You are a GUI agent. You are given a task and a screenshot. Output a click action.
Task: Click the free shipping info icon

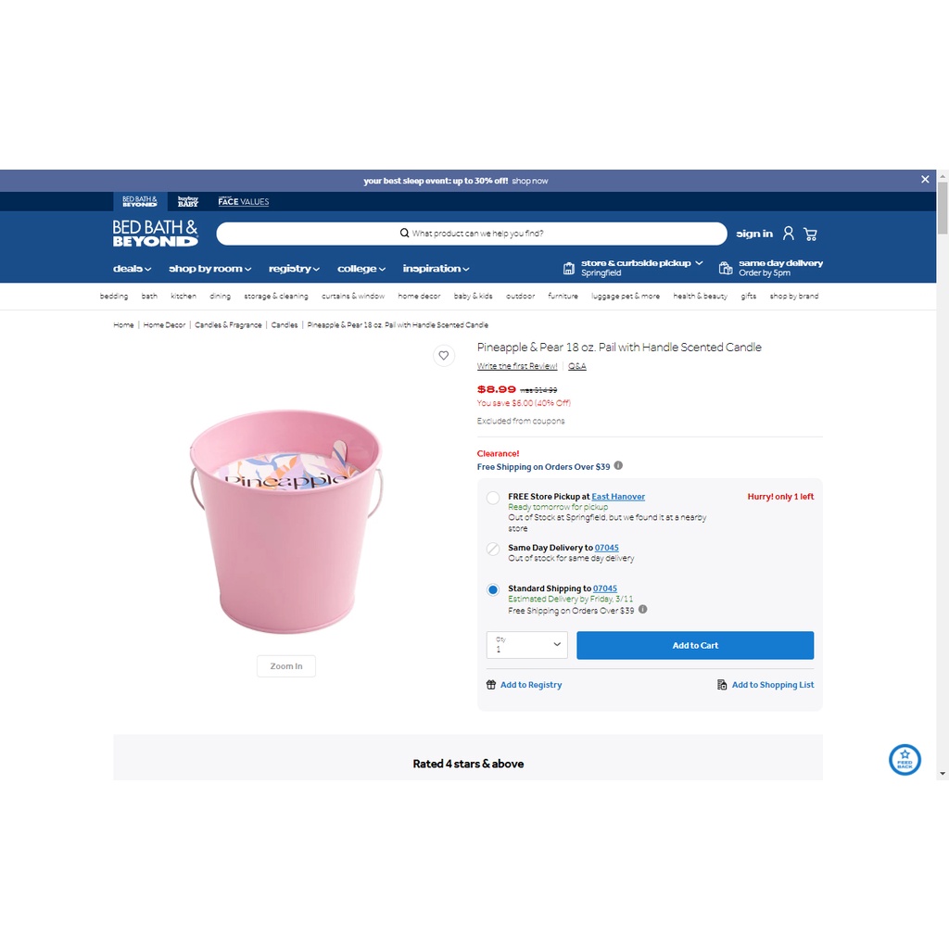618,465
